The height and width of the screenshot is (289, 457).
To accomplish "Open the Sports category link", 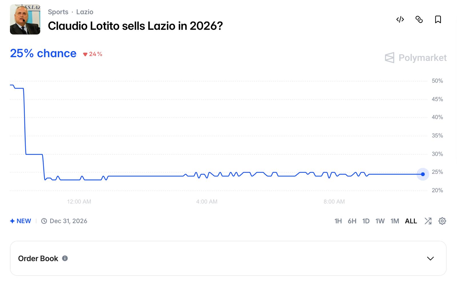I will (x=58, y=12).
